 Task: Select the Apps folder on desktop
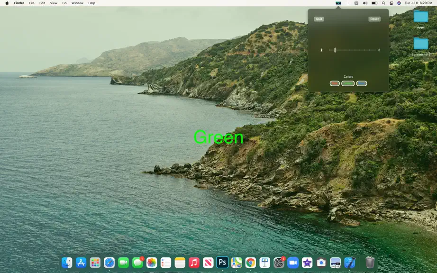[x=421, y=19]
